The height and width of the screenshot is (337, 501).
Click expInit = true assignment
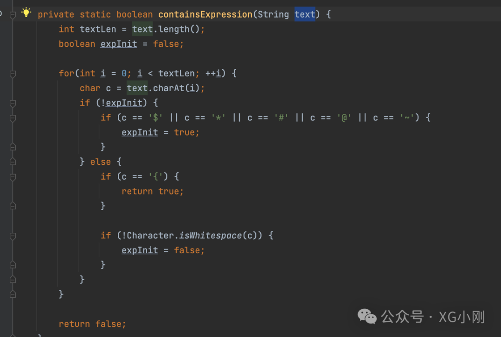(161, 132)
